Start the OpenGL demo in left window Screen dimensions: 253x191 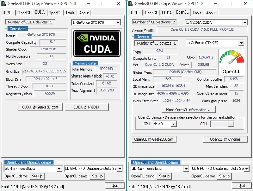[x=37, y=176]
